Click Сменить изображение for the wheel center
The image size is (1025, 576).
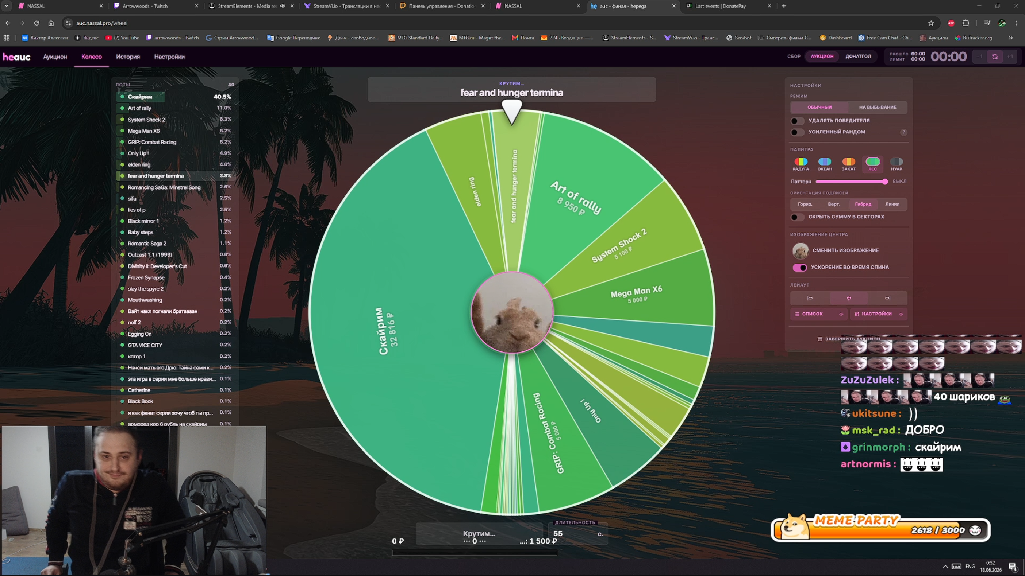coord(845,250)
